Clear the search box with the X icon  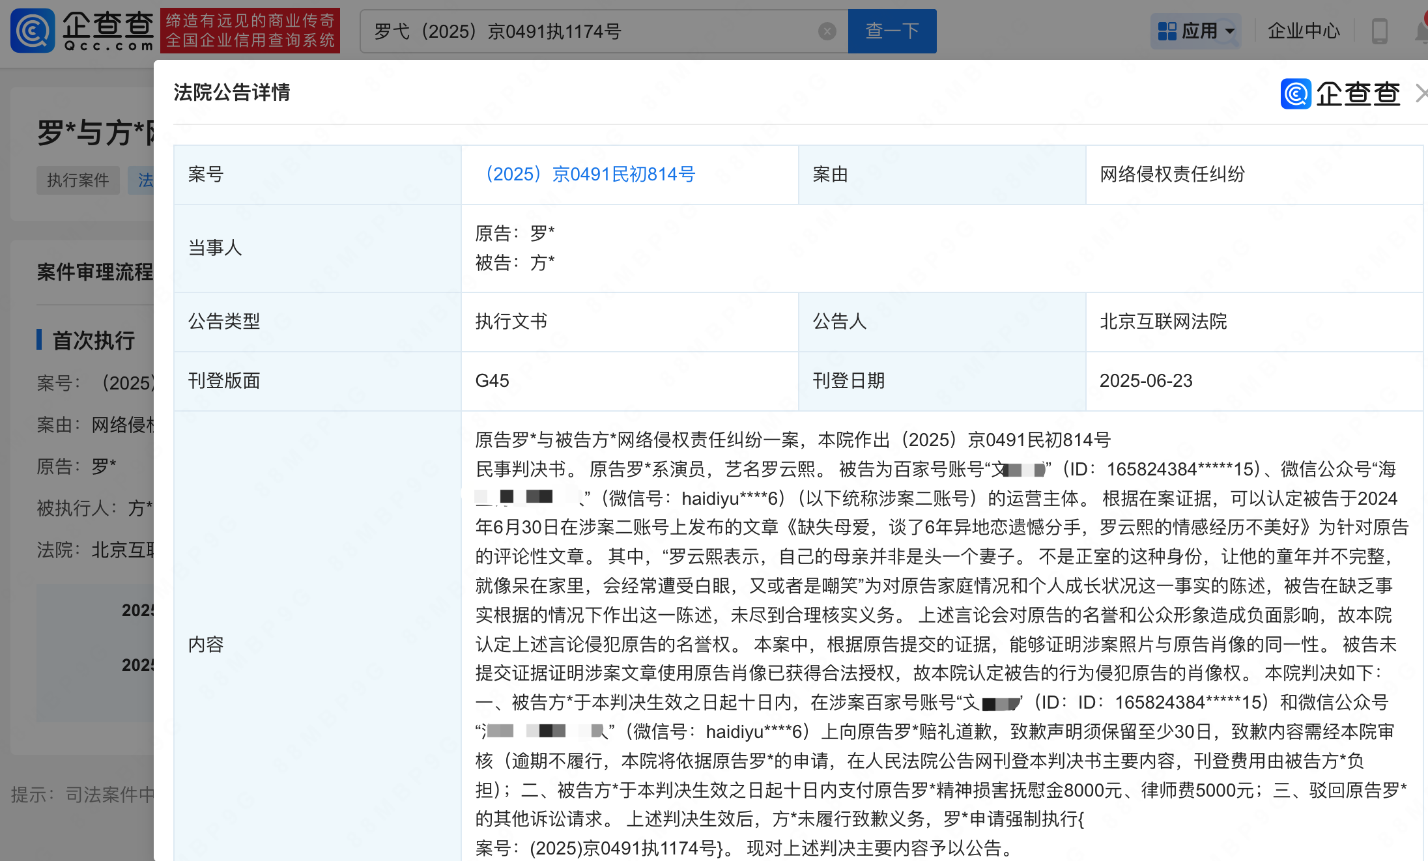pyautogui.click(x=827, y=31)
